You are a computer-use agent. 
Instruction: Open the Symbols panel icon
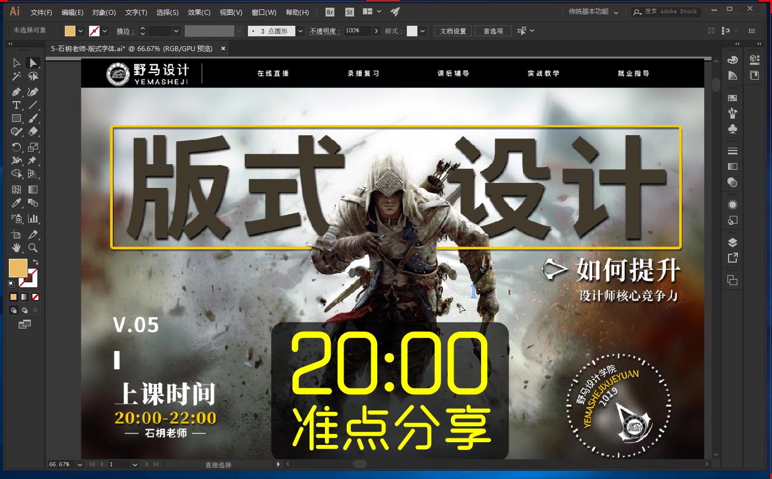[x=732, y=128]
